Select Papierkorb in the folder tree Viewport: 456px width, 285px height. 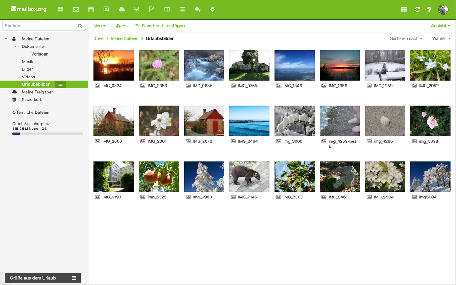tap(32, 100)
